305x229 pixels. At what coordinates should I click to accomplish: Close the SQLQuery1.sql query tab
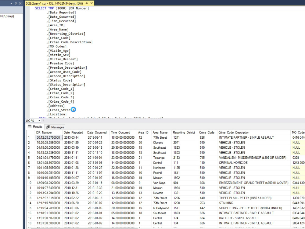[x=91, y=3]
